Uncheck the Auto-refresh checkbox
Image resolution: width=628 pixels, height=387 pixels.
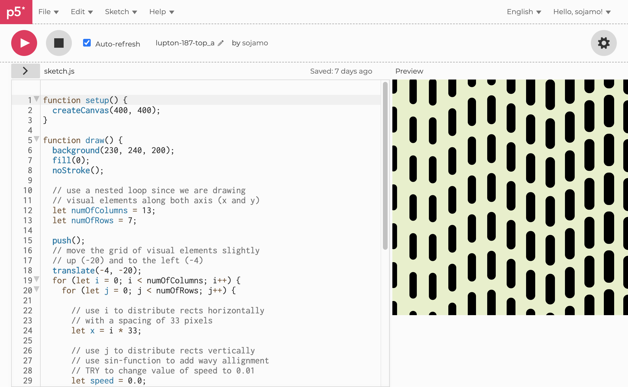pos(87,43)
